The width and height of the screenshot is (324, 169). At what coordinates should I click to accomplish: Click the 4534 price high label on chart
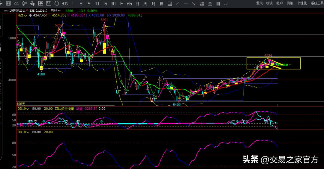point(268,55)
